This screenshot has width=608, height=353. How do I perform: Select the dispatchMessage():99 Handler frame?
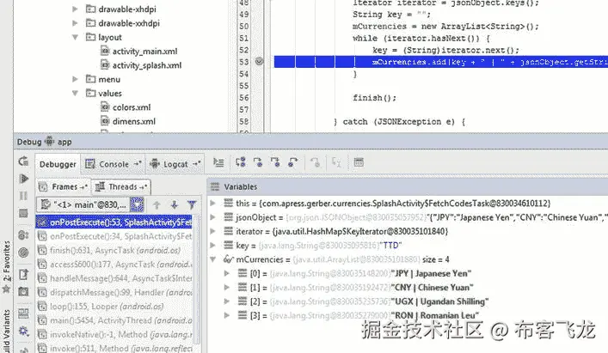[114, 292]
